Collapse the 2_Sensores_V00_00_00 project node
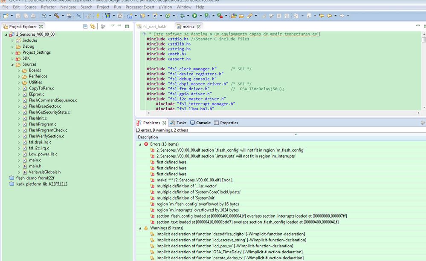The height and width of the screenshot is (261, 426). pos(6,34)
